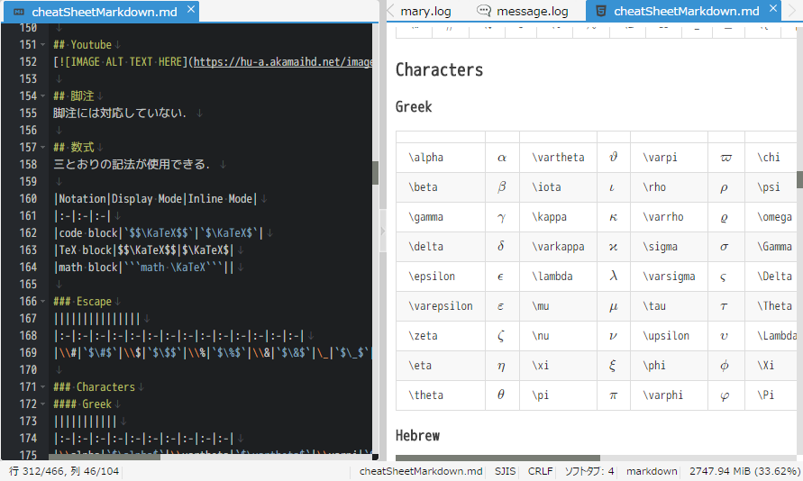Select the \eta table cell

point(441,366)
